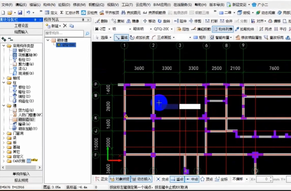The image size is (291, 191).
Task: Click the 镜像 mirror tool
Action: click(132, 21)
